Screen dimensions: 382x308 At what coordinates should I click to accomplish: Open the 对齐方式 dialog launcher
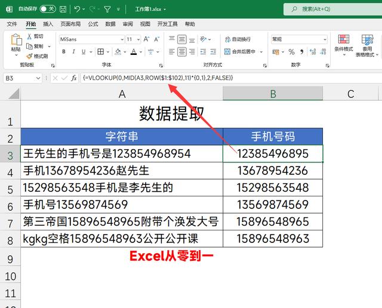[x=265, y=66]
